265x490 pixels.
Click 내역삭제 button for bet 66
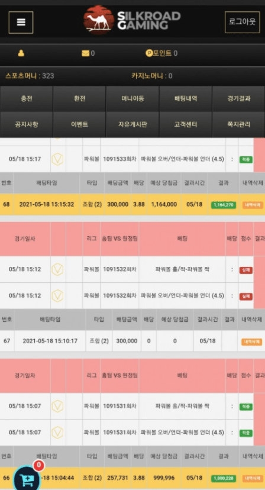253,478
